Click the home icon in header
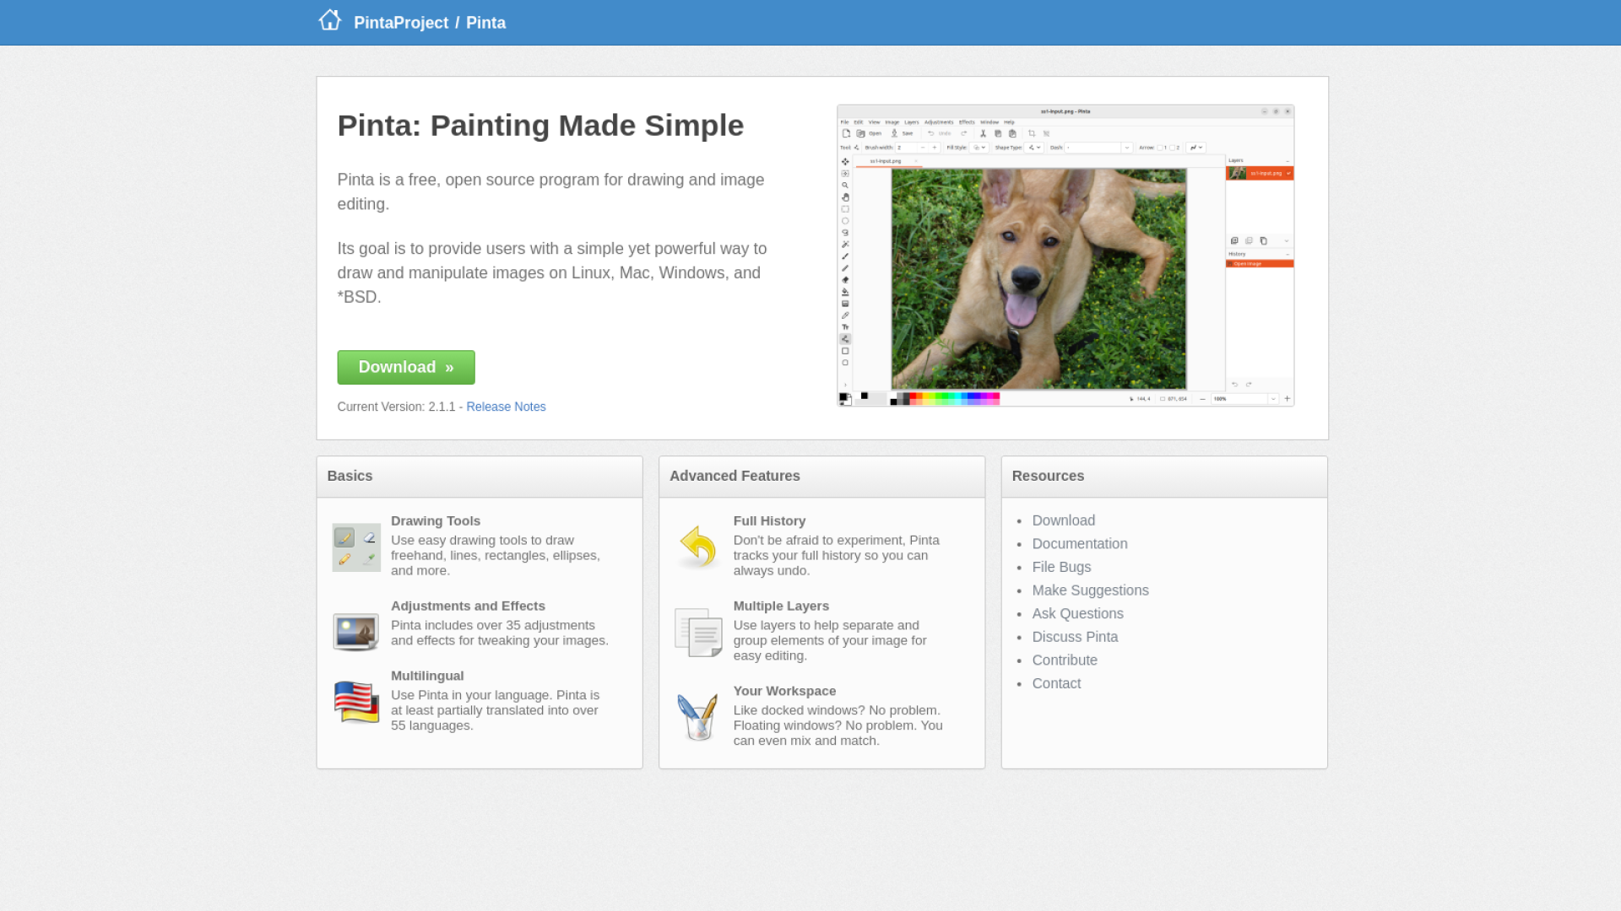Screen dimensions: 1621x911 click(329, 20)
